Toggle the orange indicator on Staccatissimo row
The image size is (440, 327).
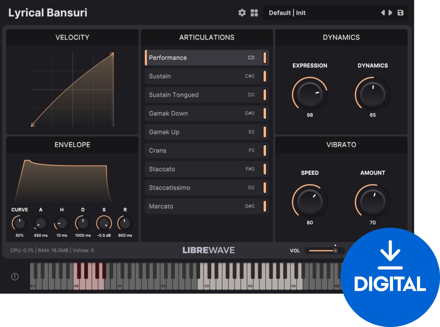tap(265, 188)
